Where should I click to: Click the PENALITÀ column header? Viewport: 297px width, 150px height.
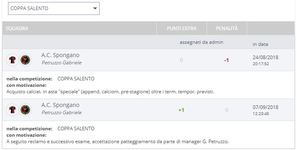(227, 29)
